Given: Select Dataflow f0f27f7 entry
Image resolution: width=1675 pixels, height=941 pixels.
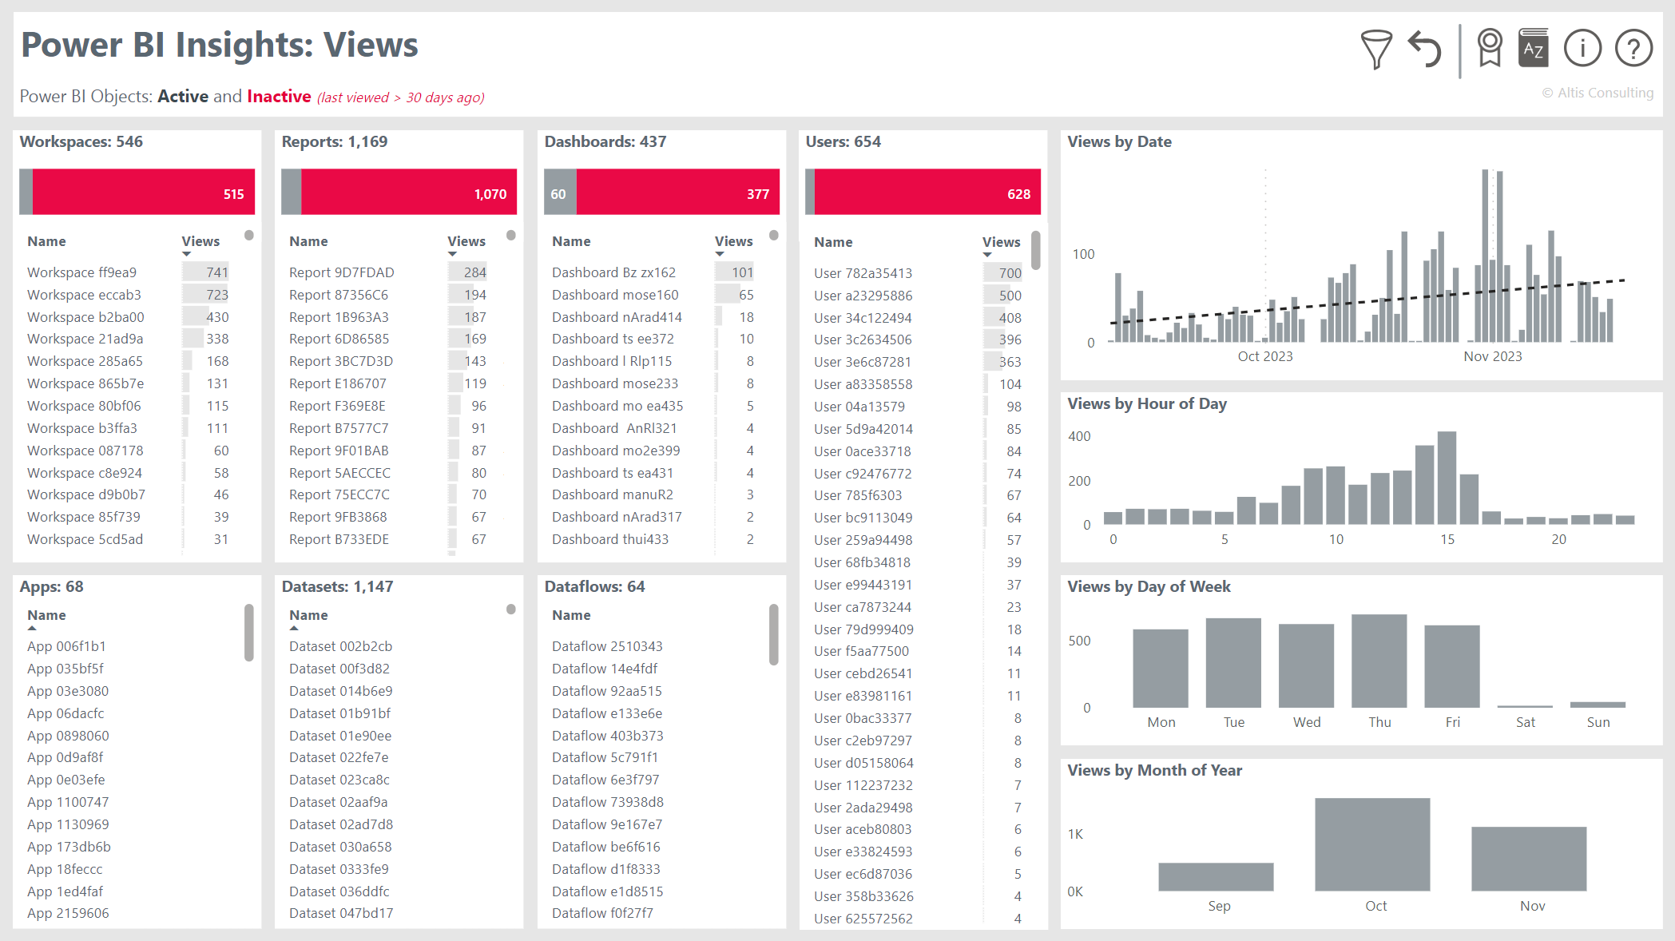Looking at the screenshot, I should (602, 913).
